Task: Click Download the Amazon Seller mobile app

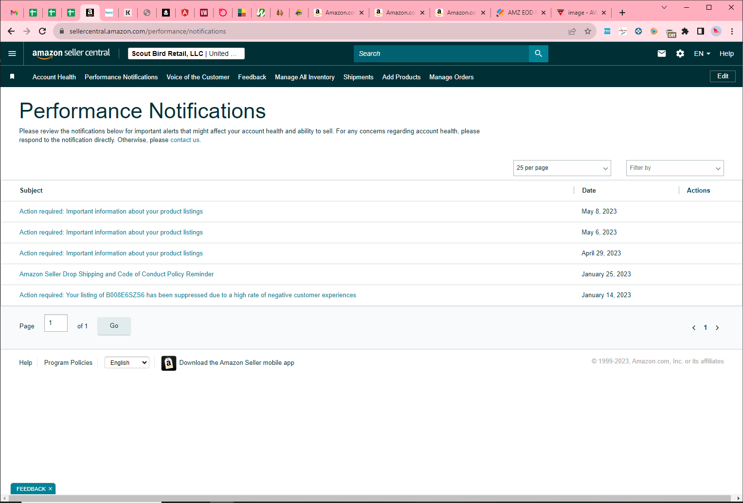Action: (x=236, y=363)
